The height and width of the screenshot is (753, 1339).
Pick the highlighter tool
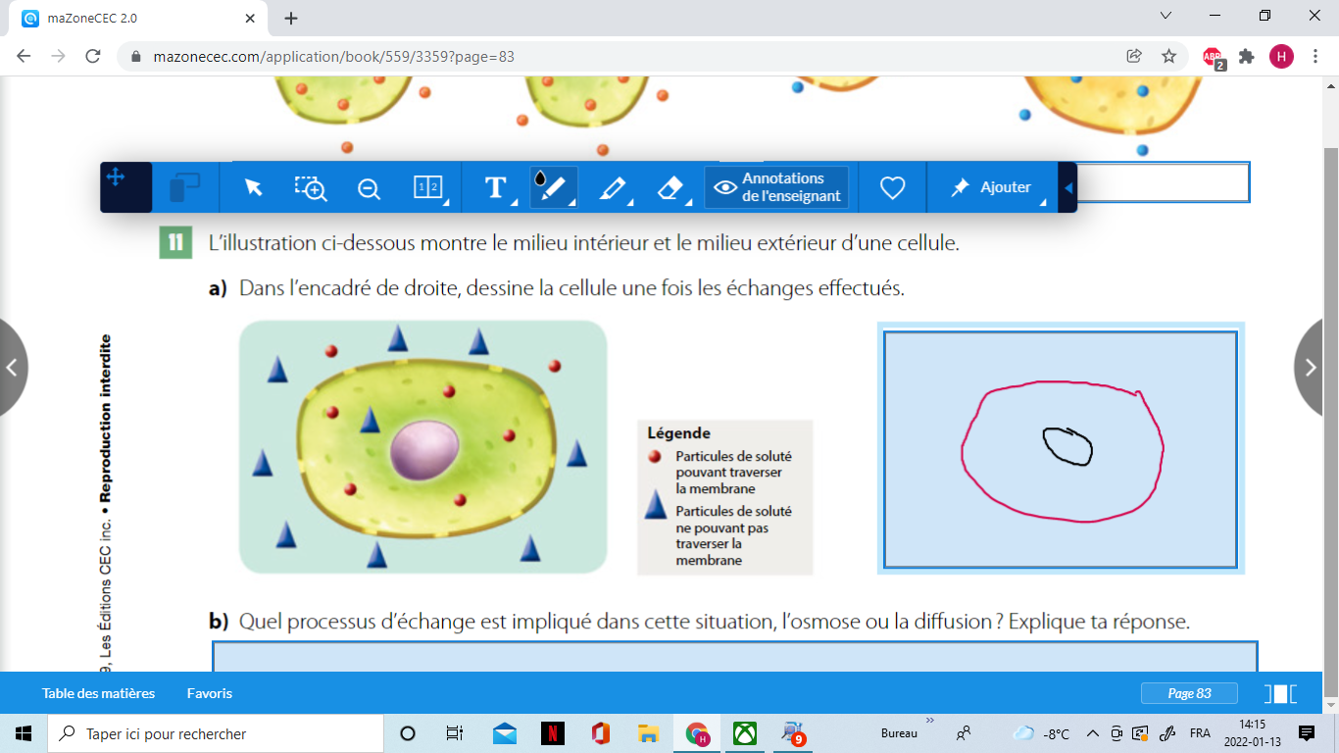[613, 187]
